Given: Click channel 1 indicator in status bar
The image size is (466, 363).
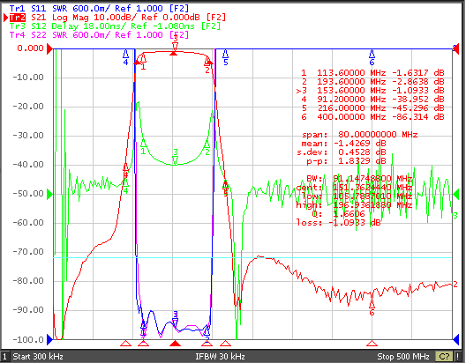Looking at the screenshot, I should (5, 357).
